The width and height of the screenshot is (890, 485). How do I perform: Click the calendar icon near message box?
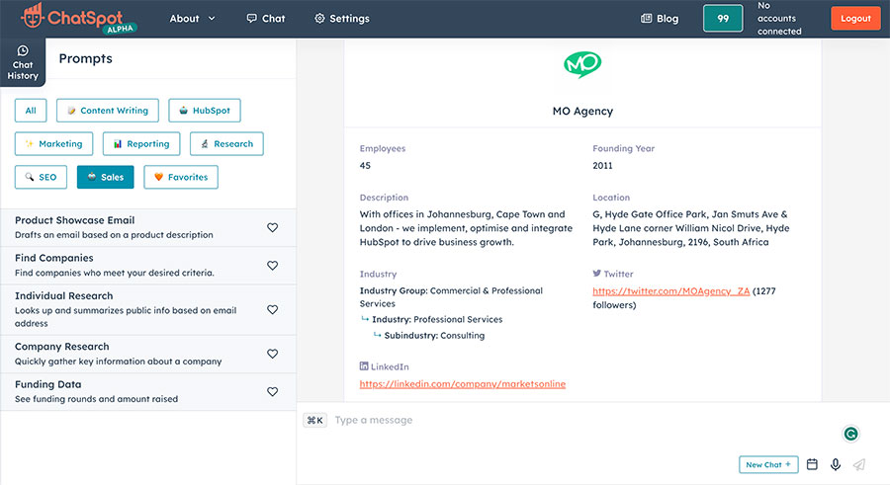coord(812,464)
